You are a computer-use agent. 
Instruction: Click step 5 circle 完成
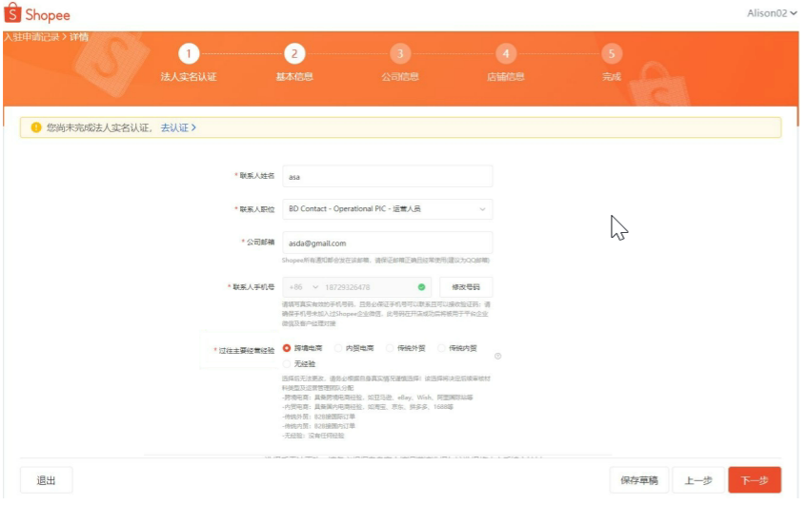coord(611,54)
